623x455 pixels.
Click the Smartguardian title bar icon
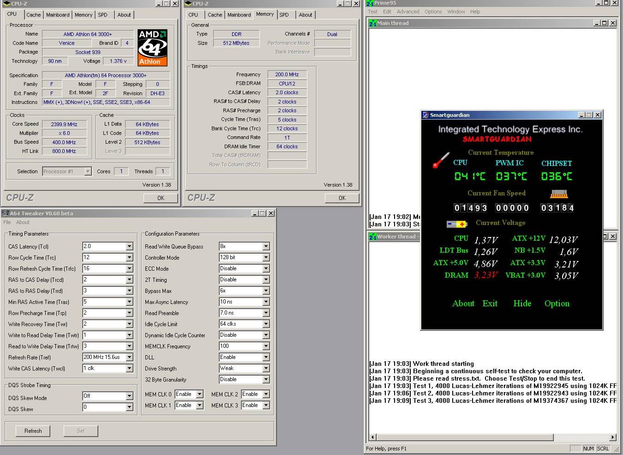[425, 115]
